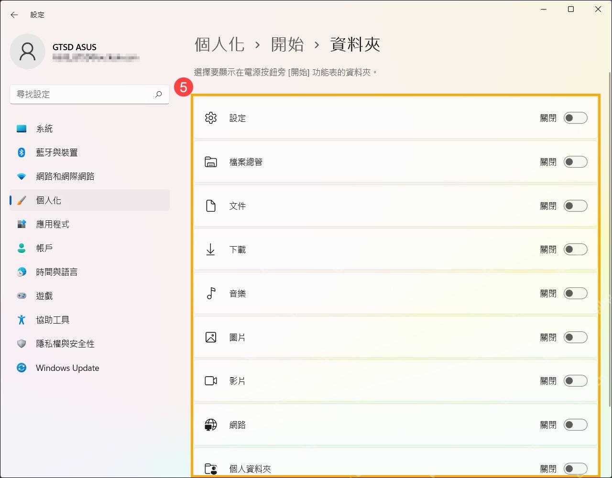The image size is (612, 478).
Task: Click the user avatar icon
Action: click(x=27, y=51)
